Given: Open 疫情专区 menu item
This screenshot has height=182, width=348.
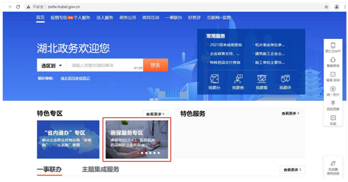Looking at the screenshot, I should pyautogui.click(x=59, y=18).
